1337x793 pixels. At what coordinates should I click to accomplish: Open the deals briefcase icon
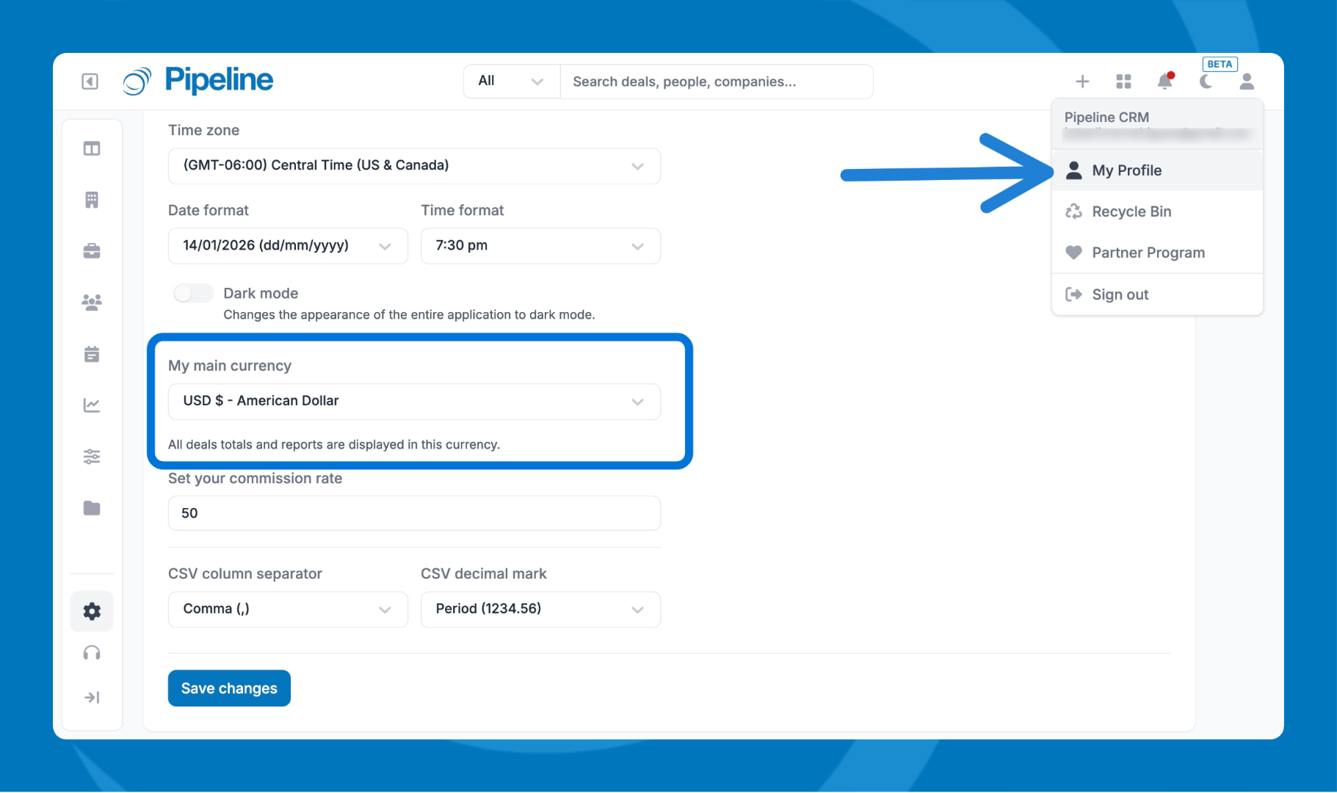point(92,251)
